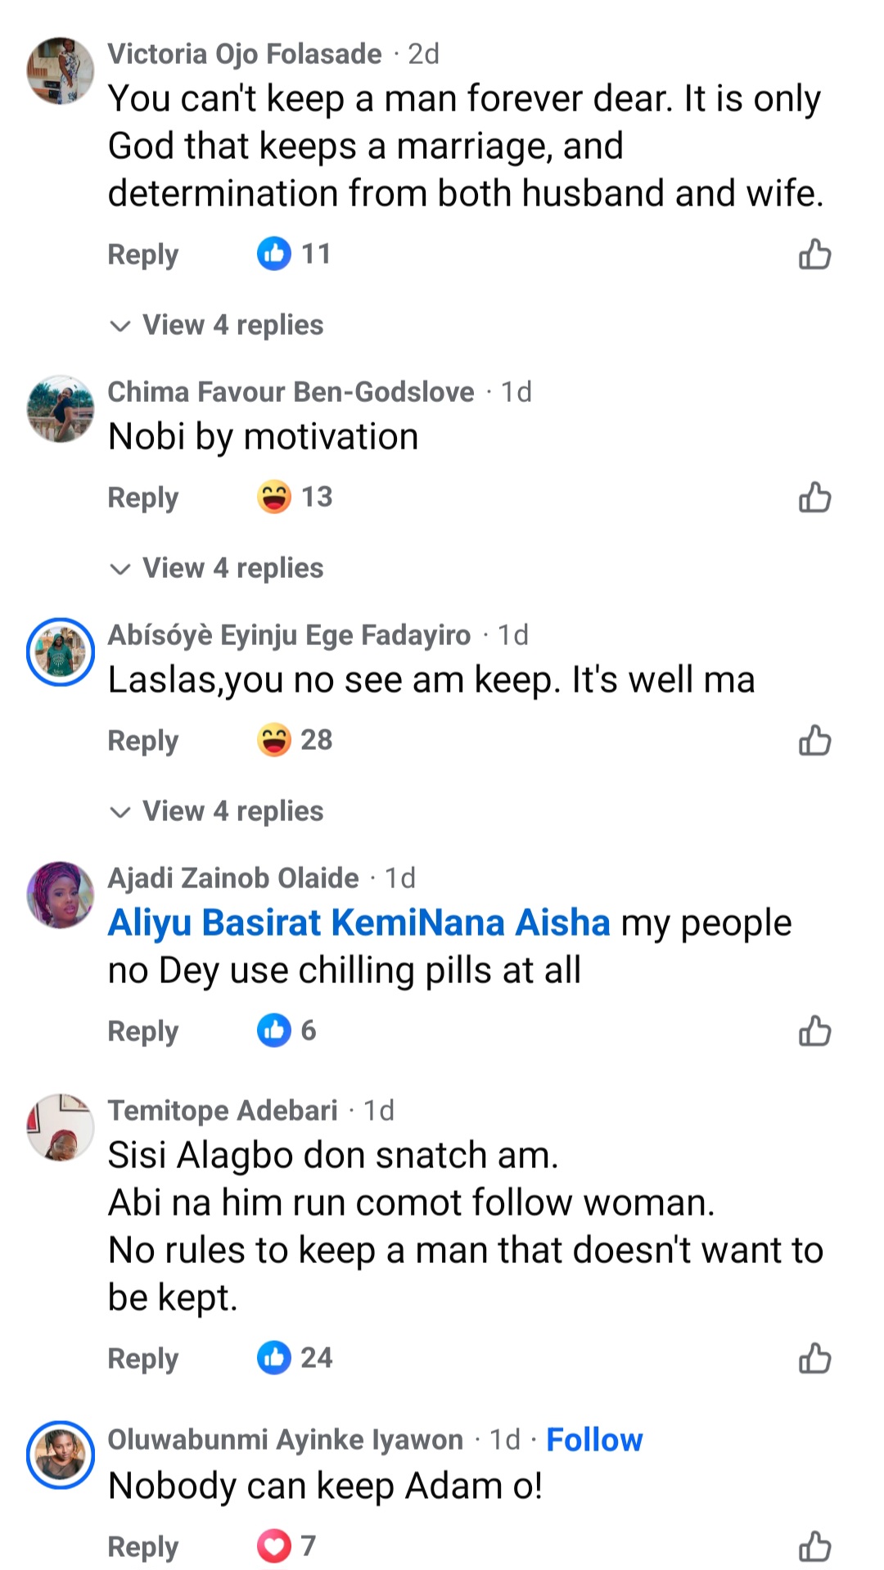
Task: Like Victoria Ojo Folasade's comment
Action: click(x=814, y=255)
